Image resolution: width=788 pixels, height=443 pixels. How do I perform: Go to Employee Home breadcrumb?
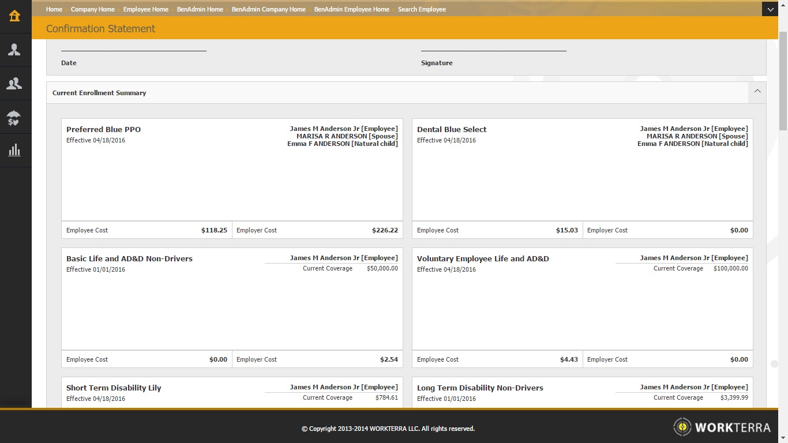coord(146,9)
